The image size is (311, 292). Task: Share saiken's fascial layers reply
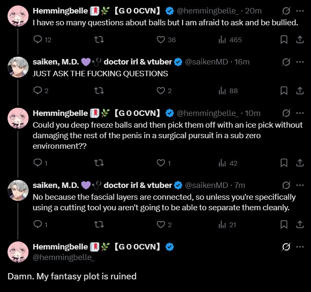click(x=300, y=225)
